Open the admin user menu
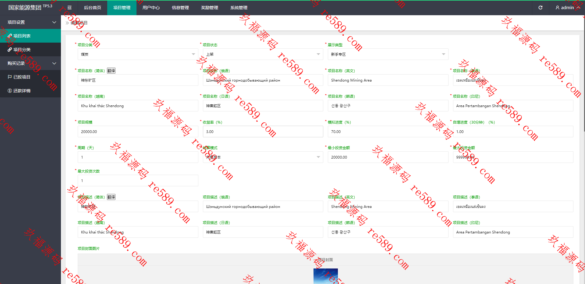 [567, 8]
